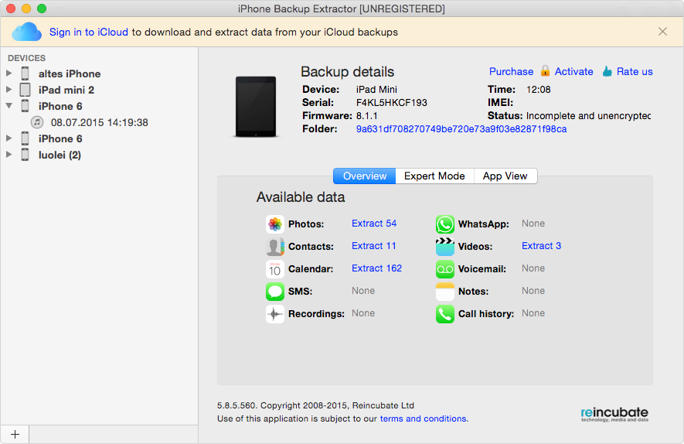This screenshot has height=444, width=684.
Task: Expand the altes iPhone device
Action: point(9,73)
